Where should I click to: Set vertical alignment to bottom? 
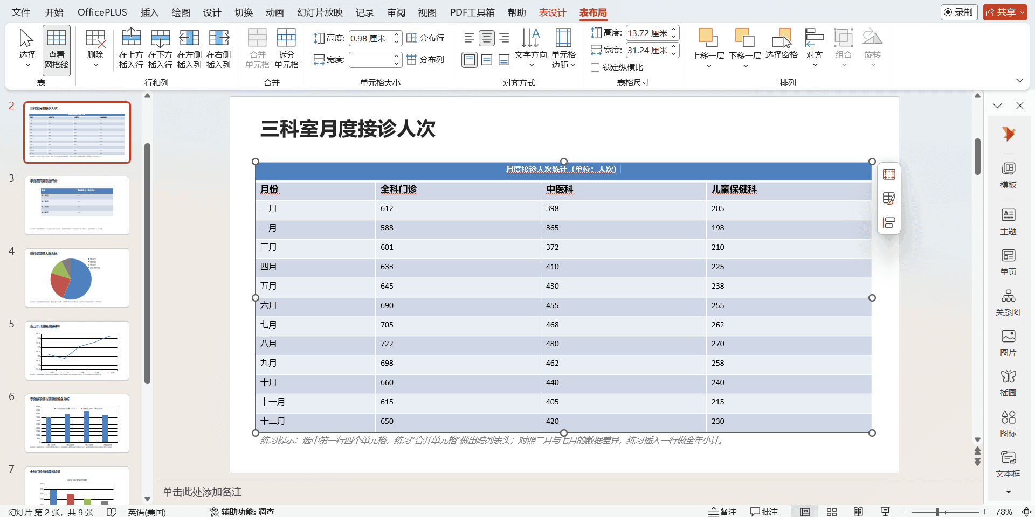[x=504, y=60]
